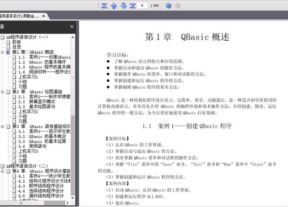
Task: Open bookmark 2.1 案例2——制作学绩管
Action: (x=44, y=97)
